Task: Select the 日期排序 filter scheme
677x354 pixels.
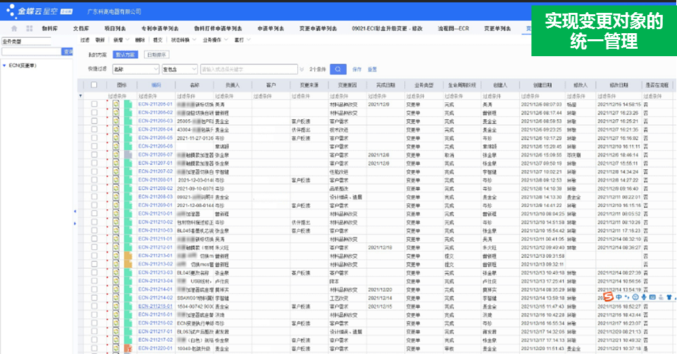Action: [x=156, y=55]
